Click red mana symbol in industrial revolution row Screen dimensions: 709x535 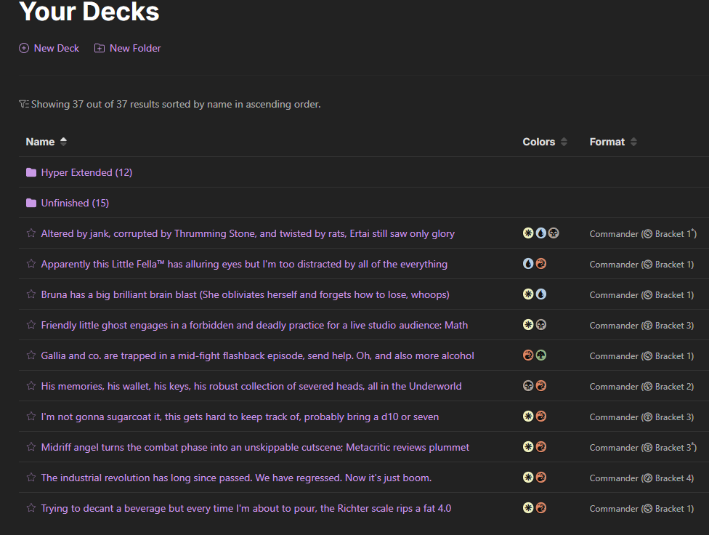tap(540, 477)
